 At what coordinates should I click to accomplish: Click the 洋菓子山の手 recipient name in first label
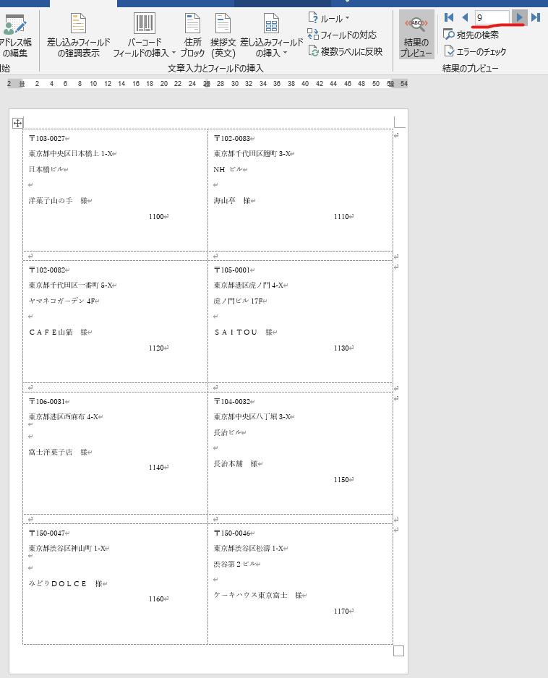pyautogui.click(x=51, y=201)
